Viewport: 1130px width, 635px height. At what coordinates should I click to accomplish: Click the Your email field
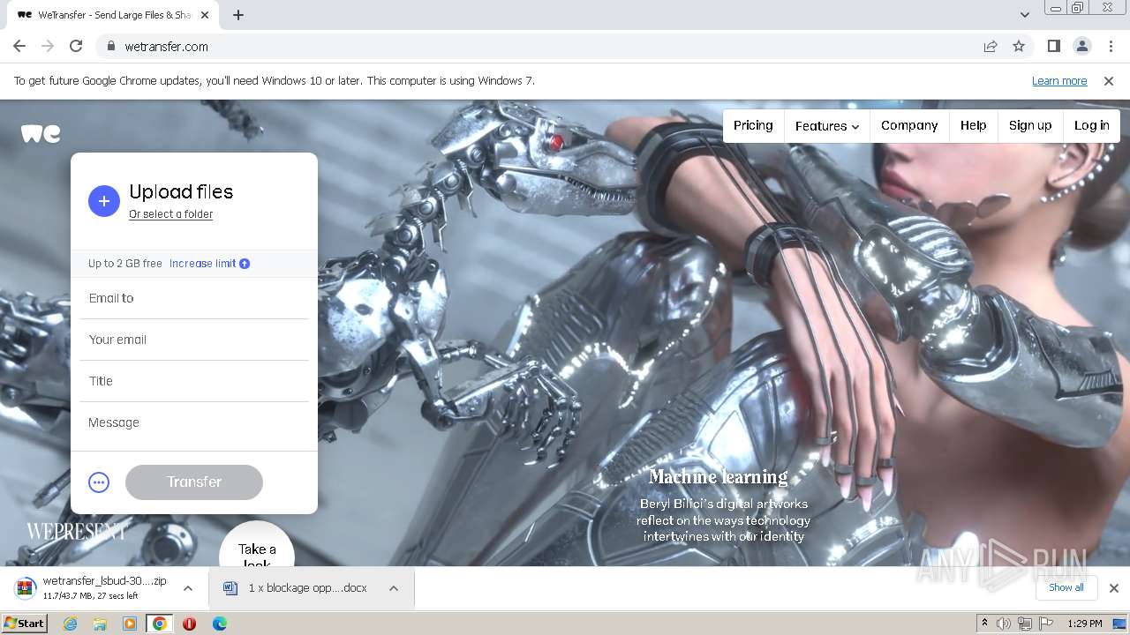tap(194, 340)
